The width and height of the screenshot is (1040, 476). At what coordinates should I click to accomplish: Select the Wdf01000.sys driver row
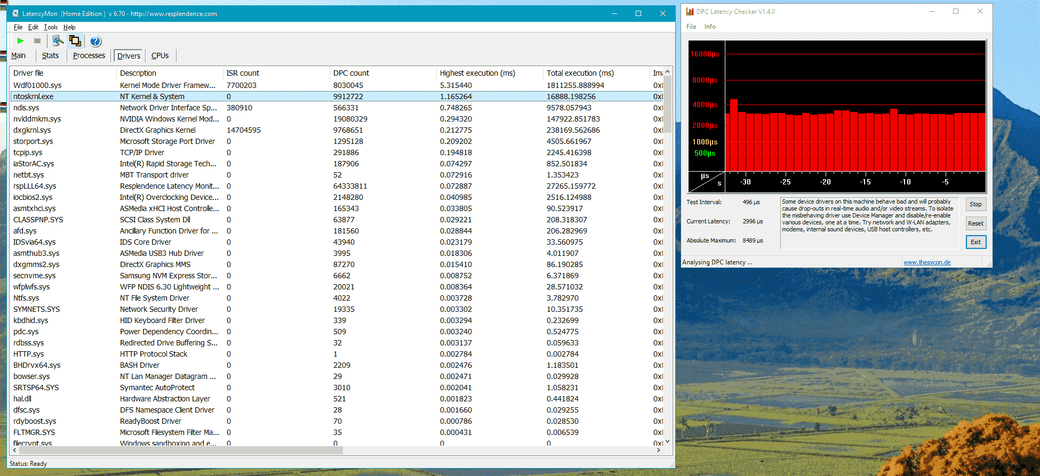coord(337,85)
